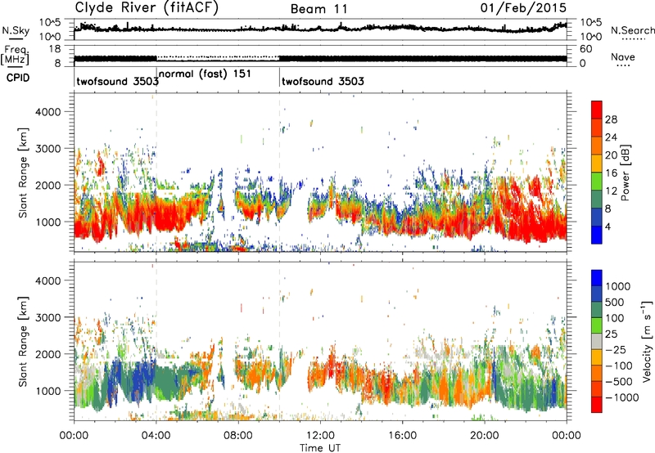Click the '4000' tick on the power panel

47,112
